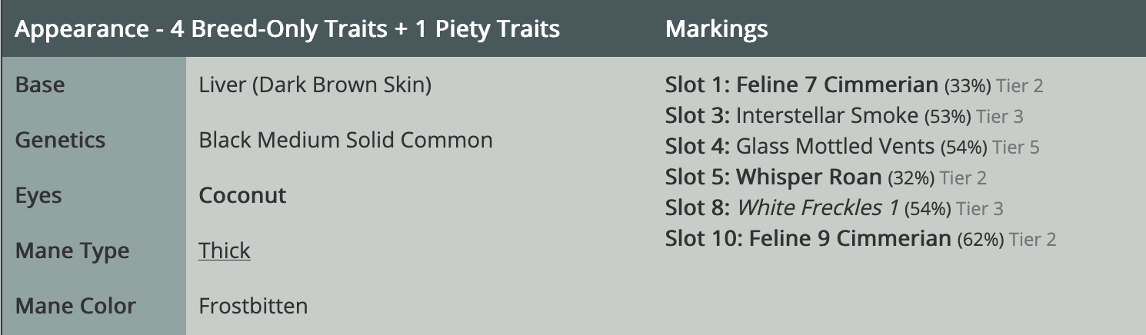
Task: Click the Slot 5 Whisper Roan marking
Action: tap(773, 177)
